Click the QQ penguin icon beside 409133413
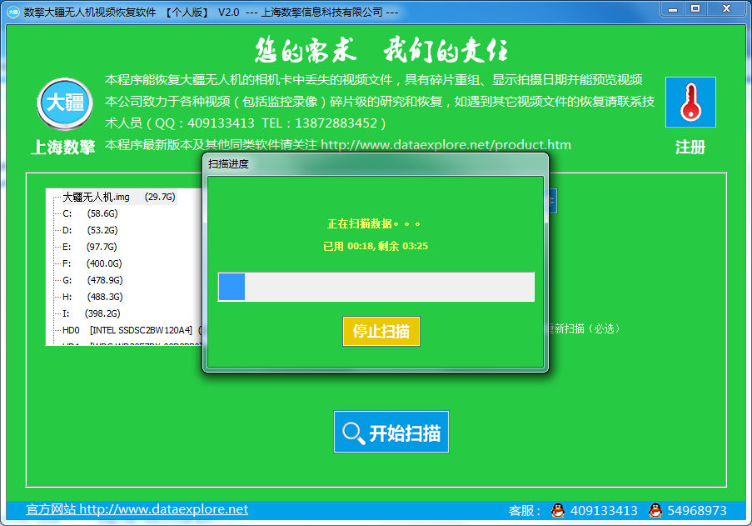This screenshot has width=752, height=526. click(558, 510)
